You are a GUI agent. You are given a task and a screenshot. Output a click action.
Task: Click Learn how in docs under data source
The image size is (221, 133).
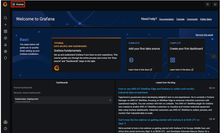(x=140, y=70)
